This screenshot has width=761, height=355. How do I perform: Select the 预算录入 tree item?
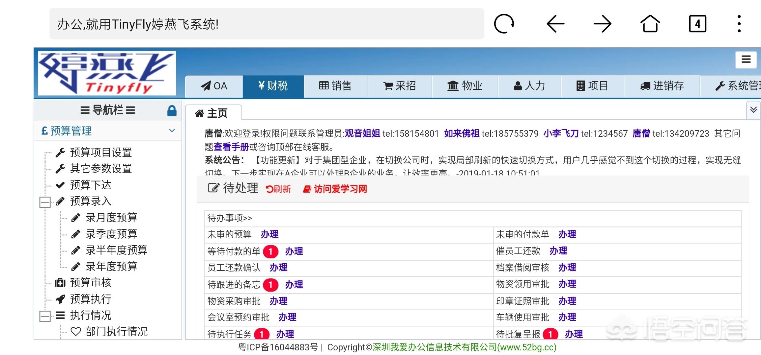click(x=91, y=201)
